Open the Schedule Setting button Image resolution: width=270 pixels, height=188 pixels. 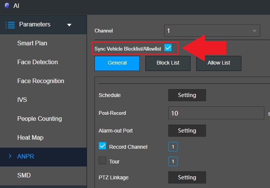tap(187, 95)
